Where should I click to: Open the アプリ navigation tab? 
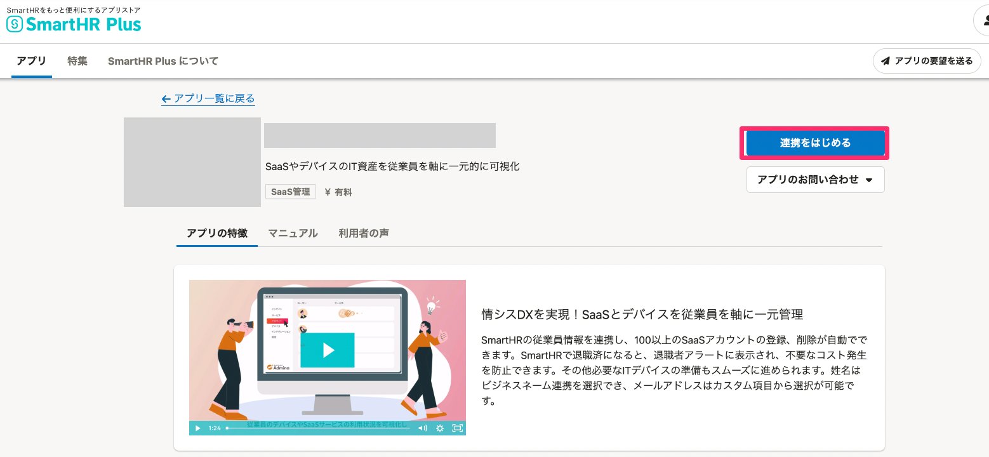click(32, 61)
